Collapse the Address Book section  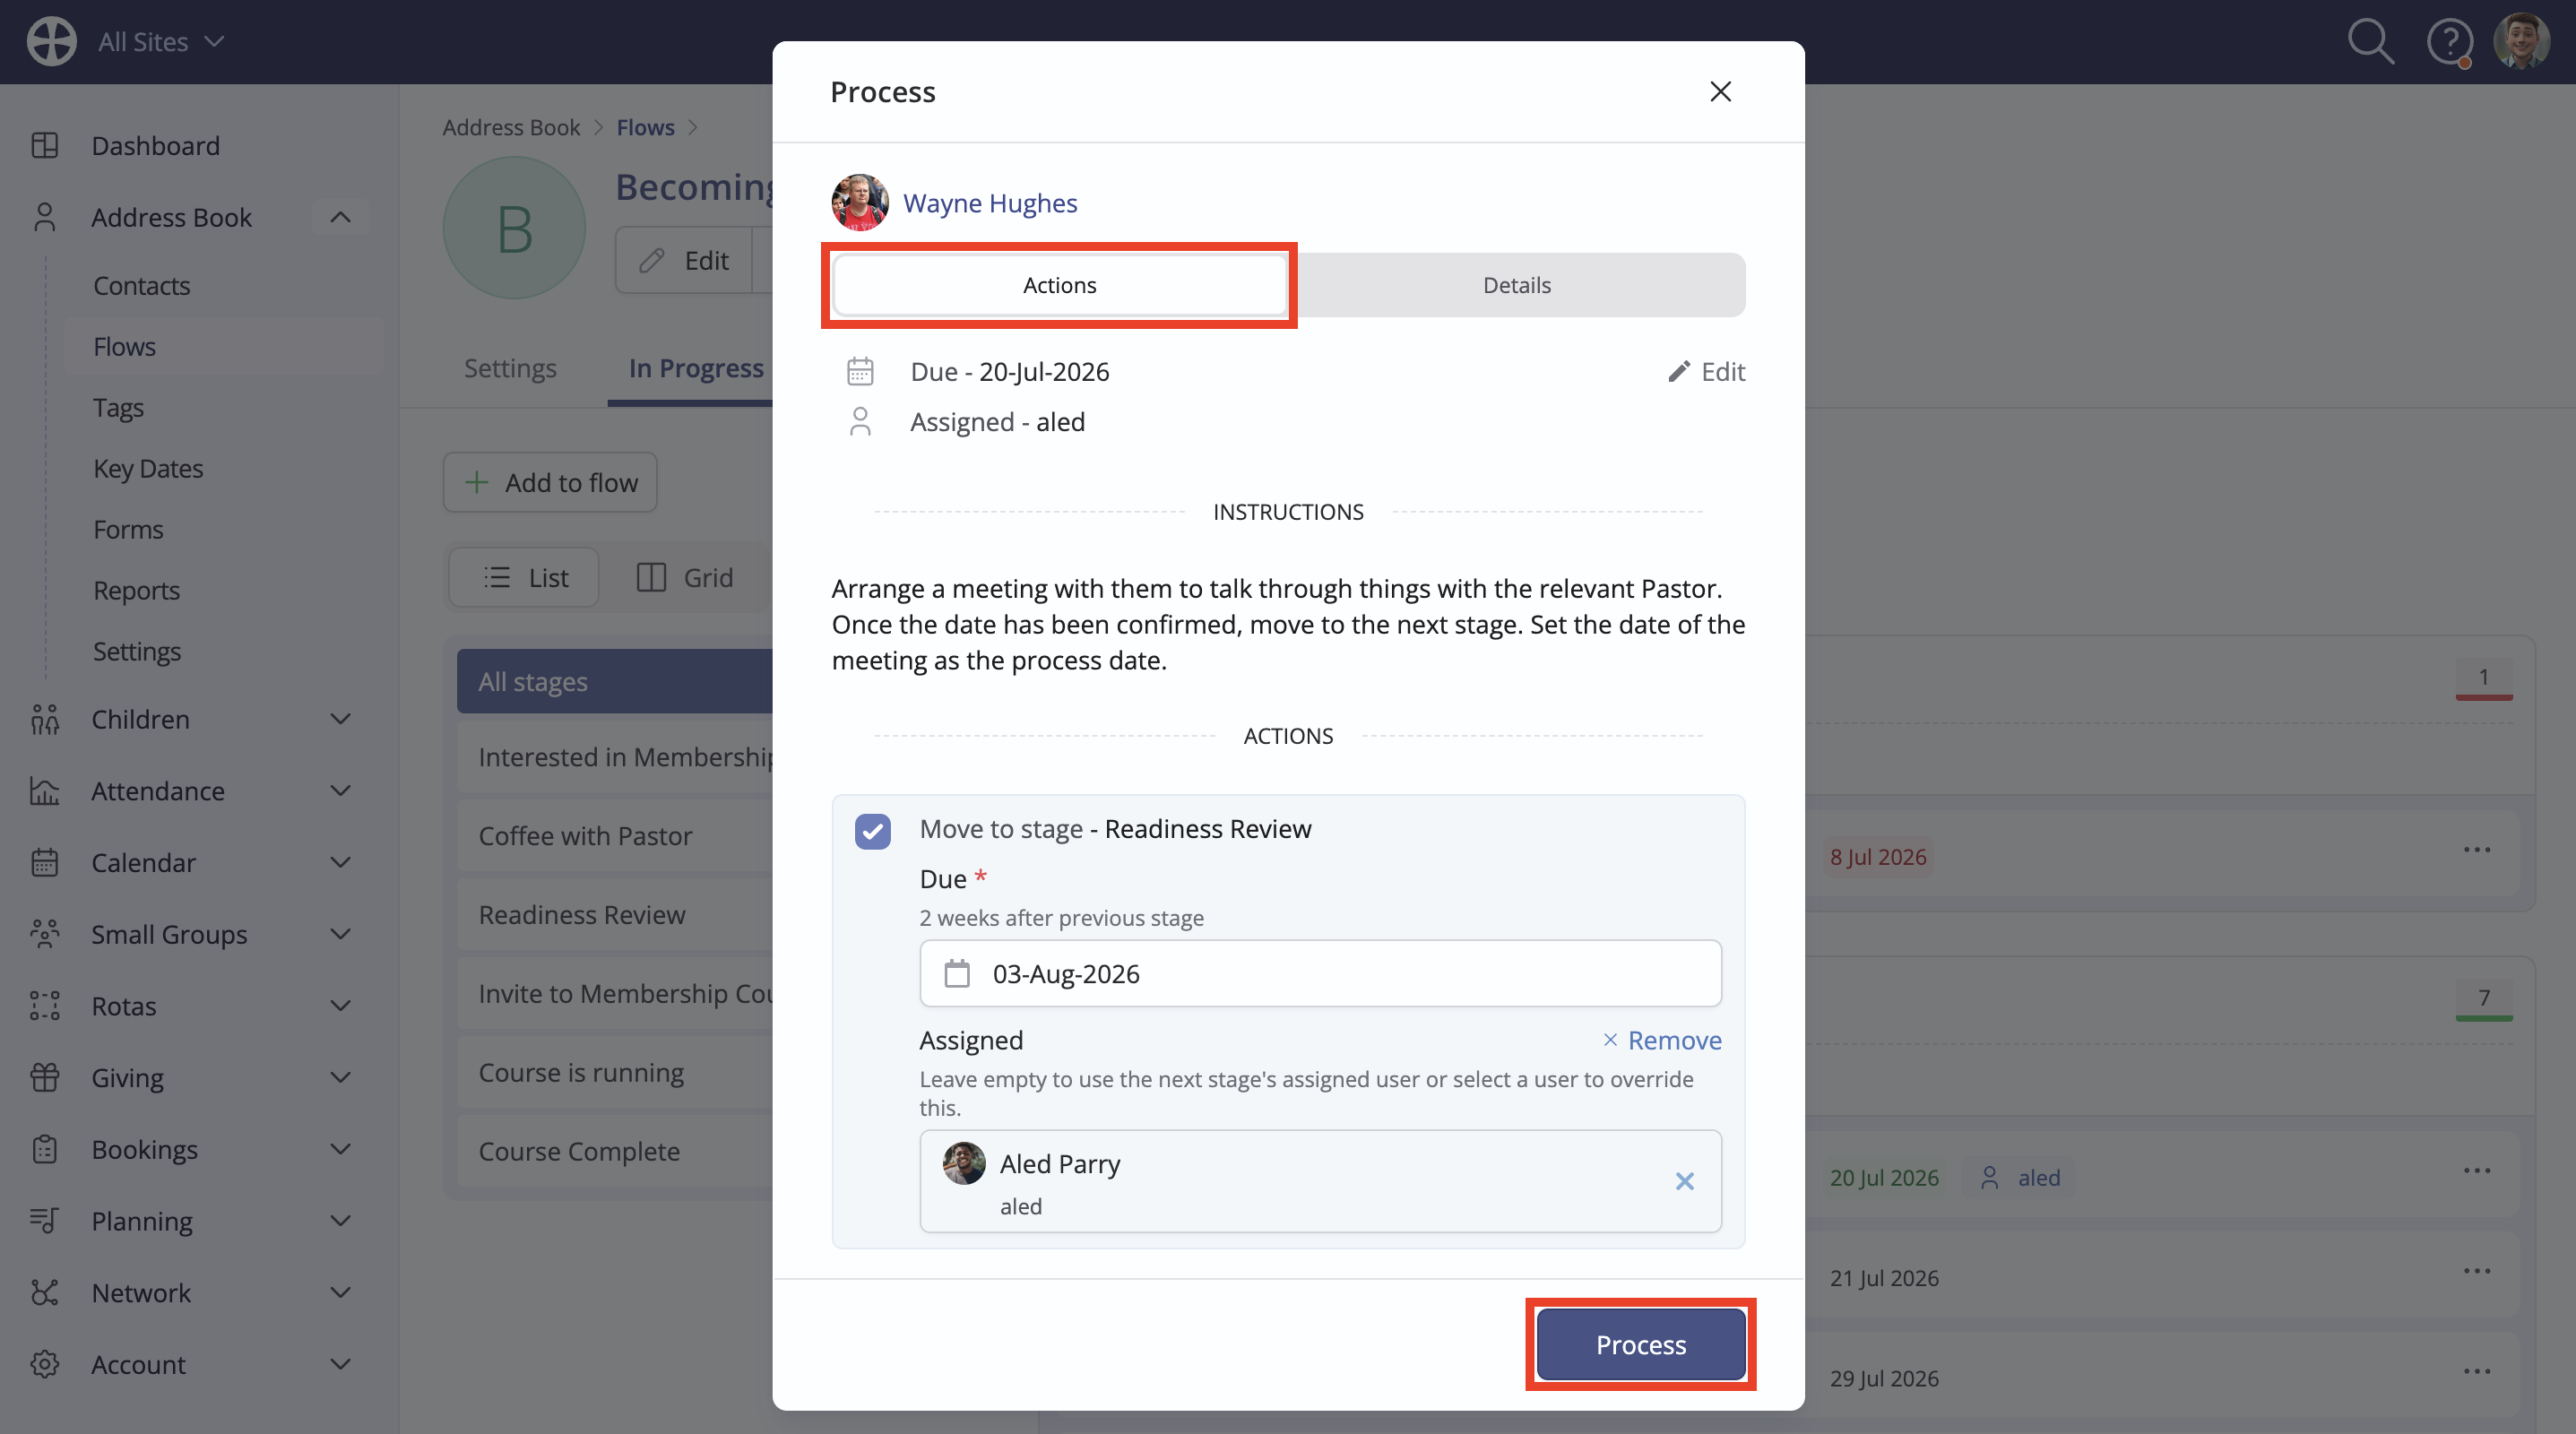click(x=340, y=217)
